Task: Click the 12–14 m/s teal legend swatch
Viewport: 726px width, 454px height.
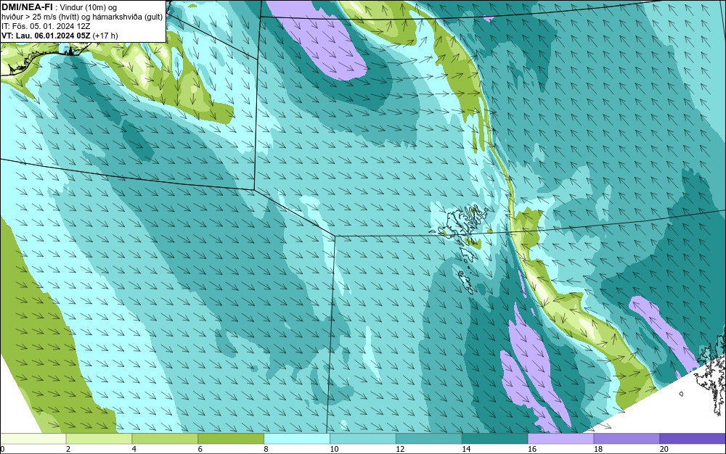Action: 429,439
